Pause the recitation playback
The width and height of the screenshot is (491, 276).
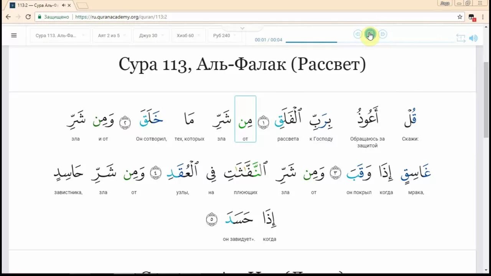[370, 34]
